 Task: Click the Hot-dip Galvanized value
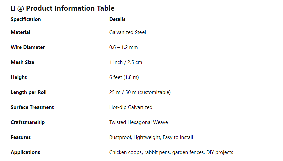[x=131, y=107]
